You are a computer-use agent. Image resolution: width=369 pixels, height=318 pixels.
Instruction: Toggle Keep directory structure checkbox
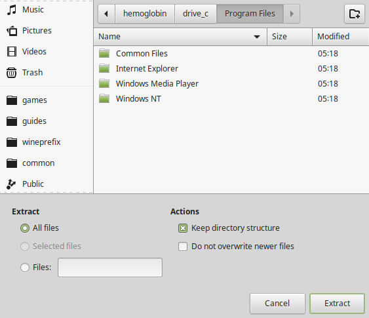point(183,228)
